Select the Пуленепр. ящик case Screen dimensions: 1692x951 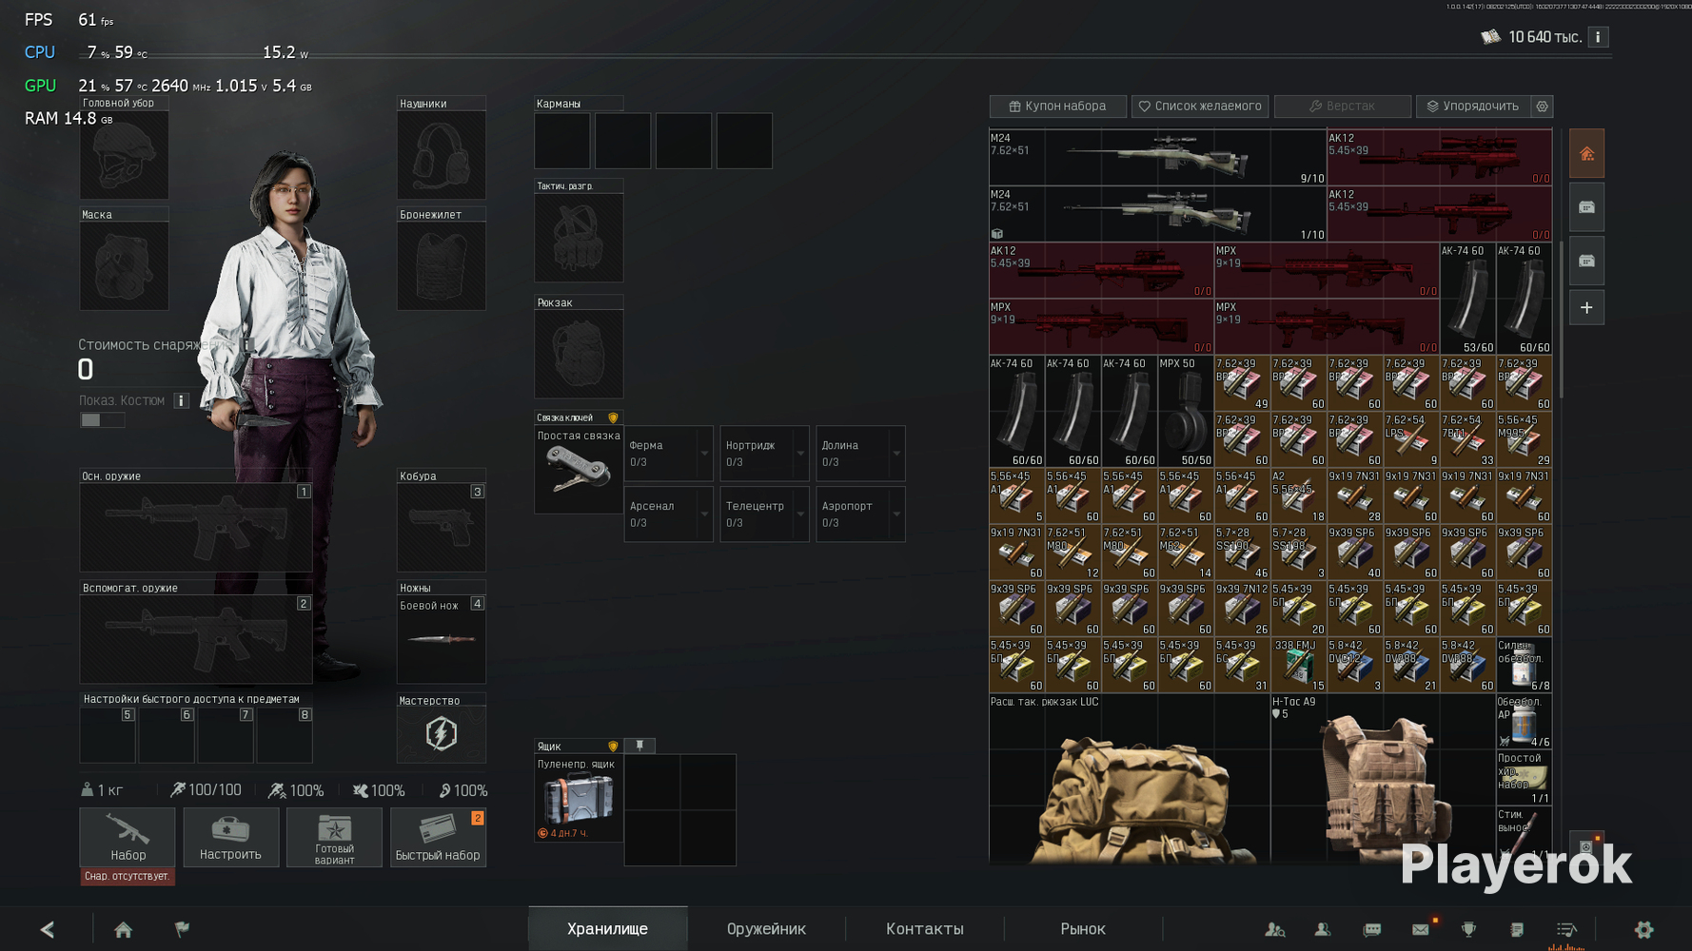[x=579, y=798]
